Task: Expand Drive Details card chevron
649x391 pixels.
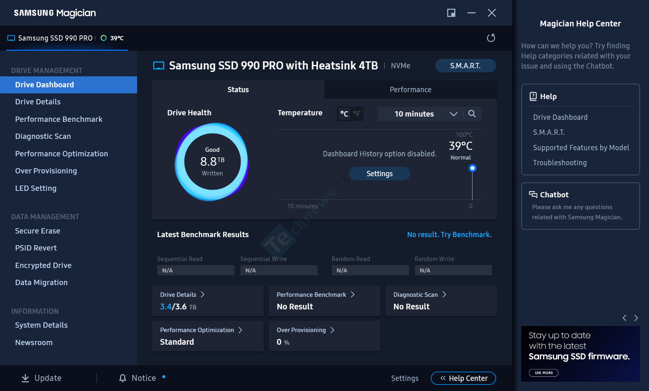Action: pos(202,294)
